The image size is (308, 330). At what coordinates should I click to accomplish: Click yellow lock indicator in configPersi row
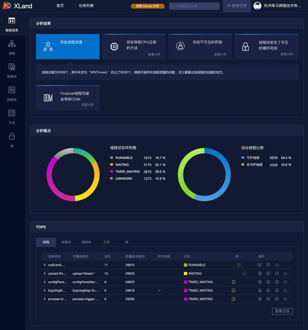[234, 282]
